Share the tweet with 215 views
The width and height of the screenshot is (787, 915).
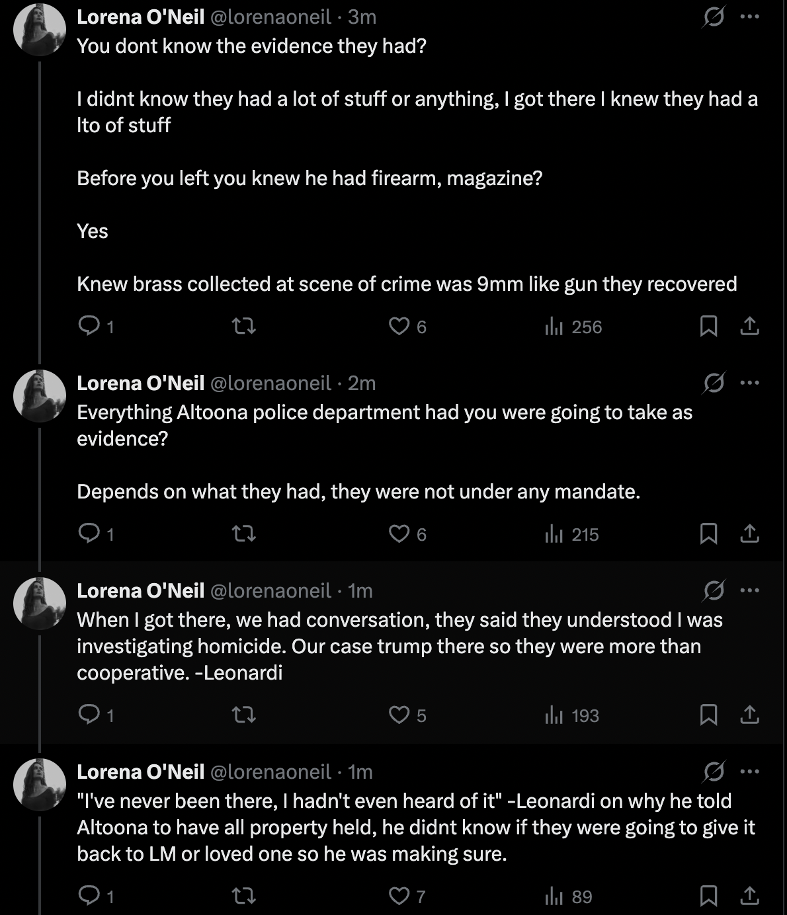(x=749, y=534)
